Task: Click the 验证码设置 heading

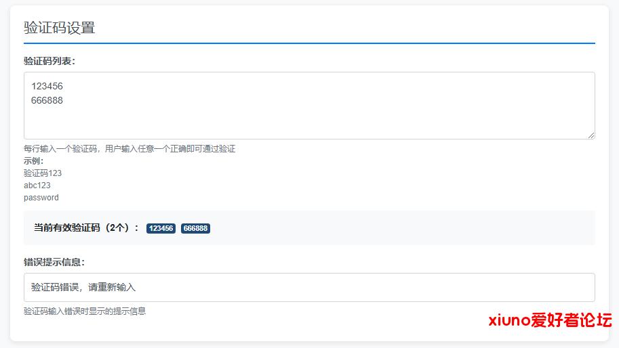Action: point(59,28)
